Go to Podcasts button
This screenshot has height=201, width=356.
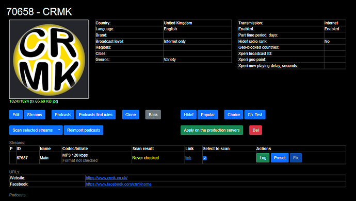pos(63,115)
